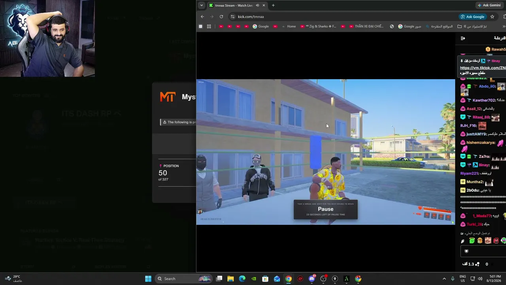The image size is (506, 285).
Task: Click username Asail_12 in chat
Action: [474, 109]
